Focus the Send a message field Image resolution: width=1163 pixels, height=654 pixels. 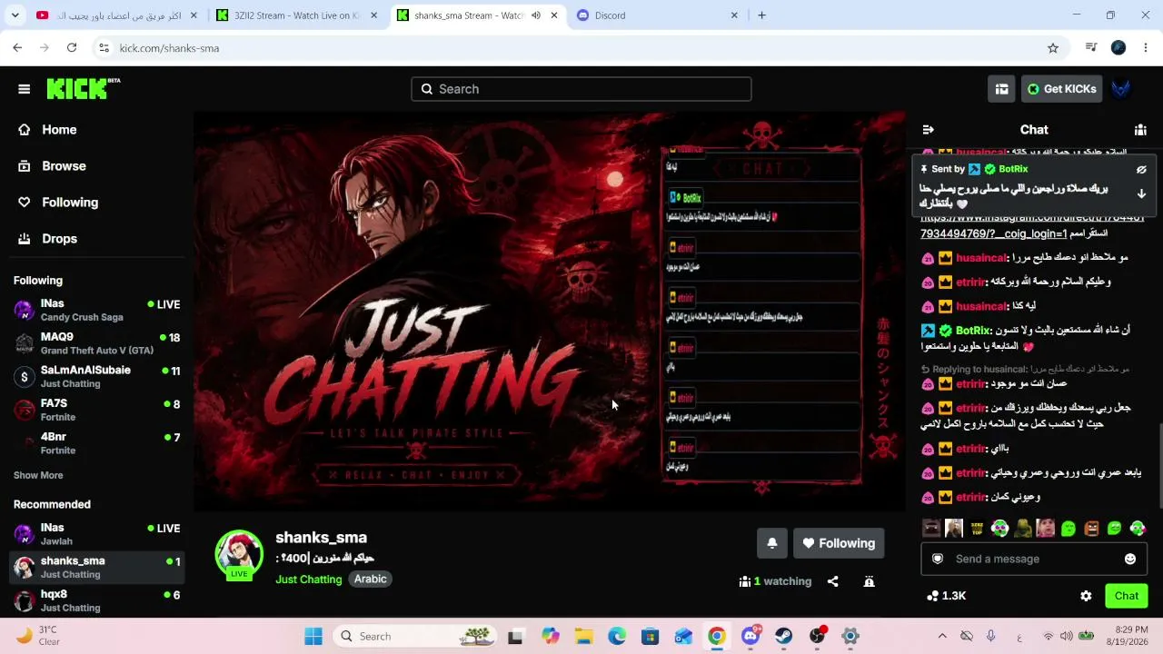(1034, 559)
